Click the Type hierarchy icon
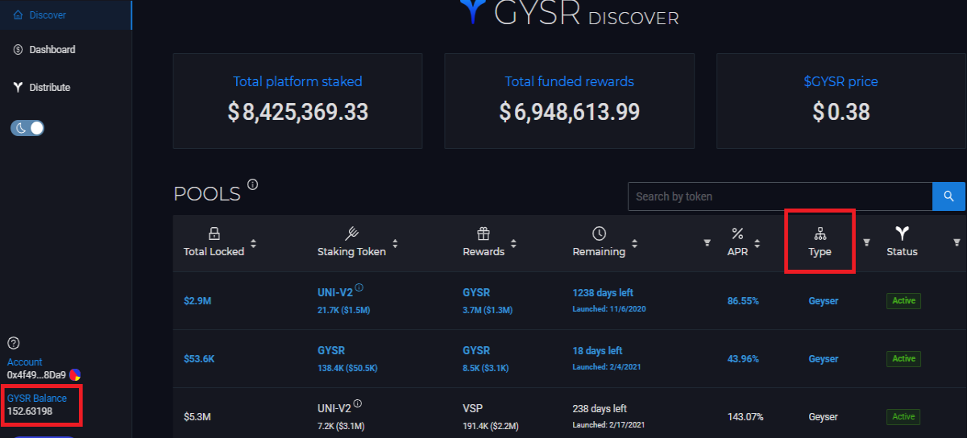967x438 pixels. coord(820,233)
